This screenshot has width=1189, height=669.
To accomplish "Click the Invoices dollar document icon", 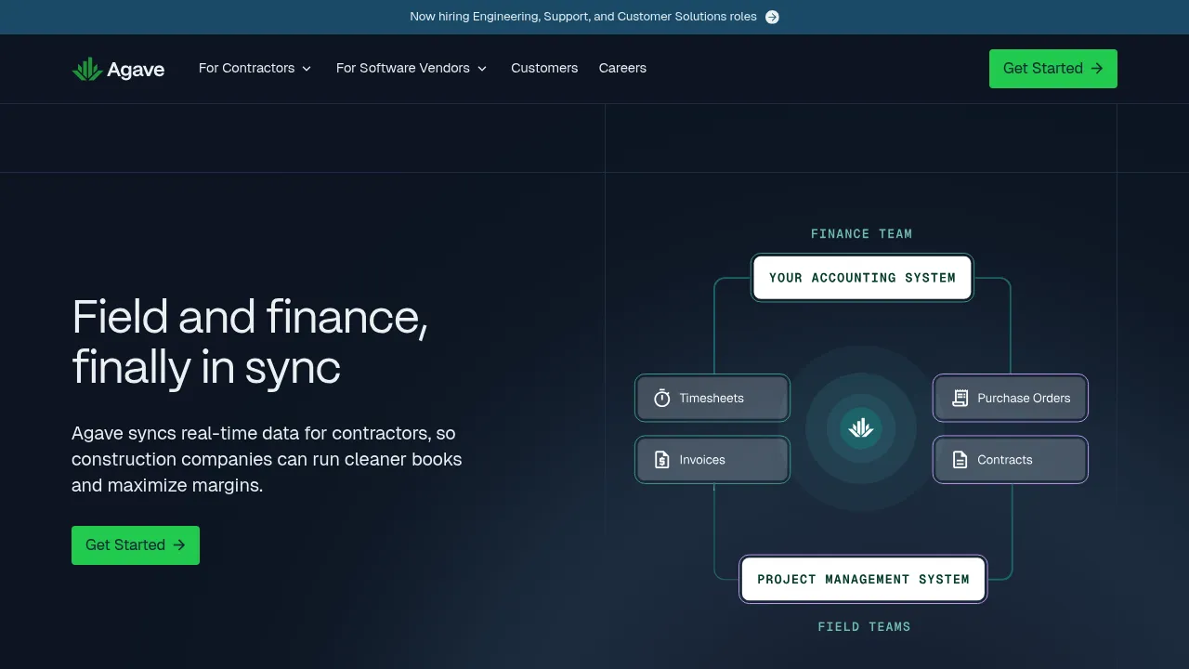I will click(661, 460).
